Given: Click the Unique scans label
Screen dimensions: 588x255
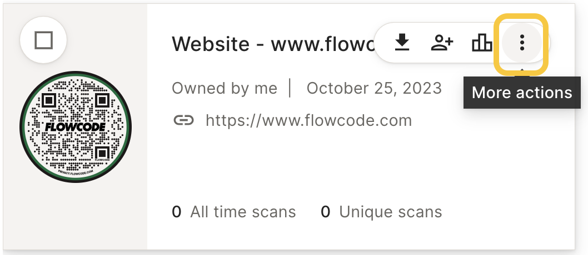Looking at the screenshot, I should pos(390,212).
